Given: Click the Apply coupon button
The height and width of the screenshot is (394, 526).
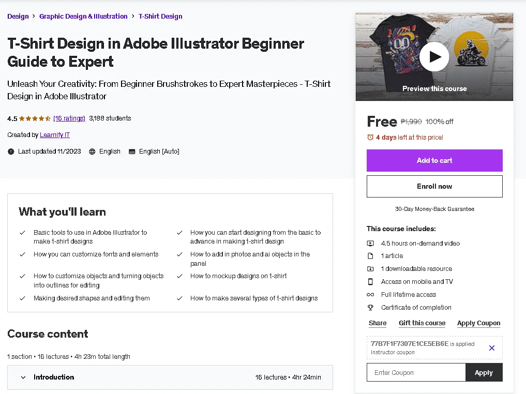Looking at the screenshot, I should click(484, 372).
